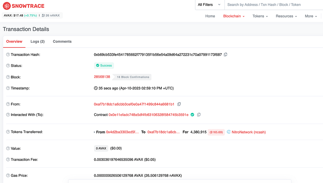Image resolution: width=323 pixels, height=183 pixels.
Task: Click the NitroNetwork token icon
Action: 229,132
